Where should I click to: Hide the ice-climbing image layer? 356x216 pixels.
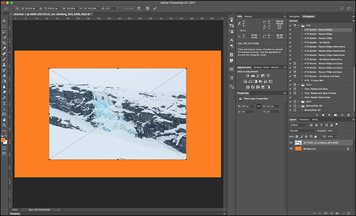click(x=291, y=143)
